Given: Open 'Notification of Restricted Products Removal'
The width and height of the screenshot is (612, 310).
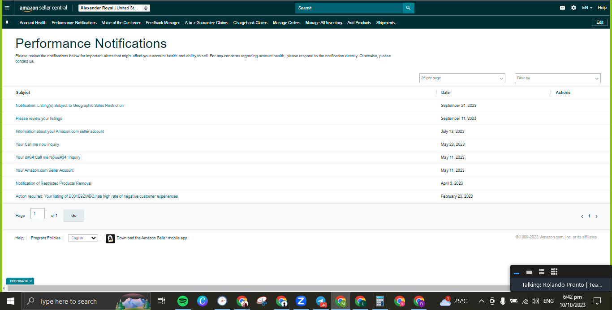Looking at the screenshot, I should pos(53,183).
